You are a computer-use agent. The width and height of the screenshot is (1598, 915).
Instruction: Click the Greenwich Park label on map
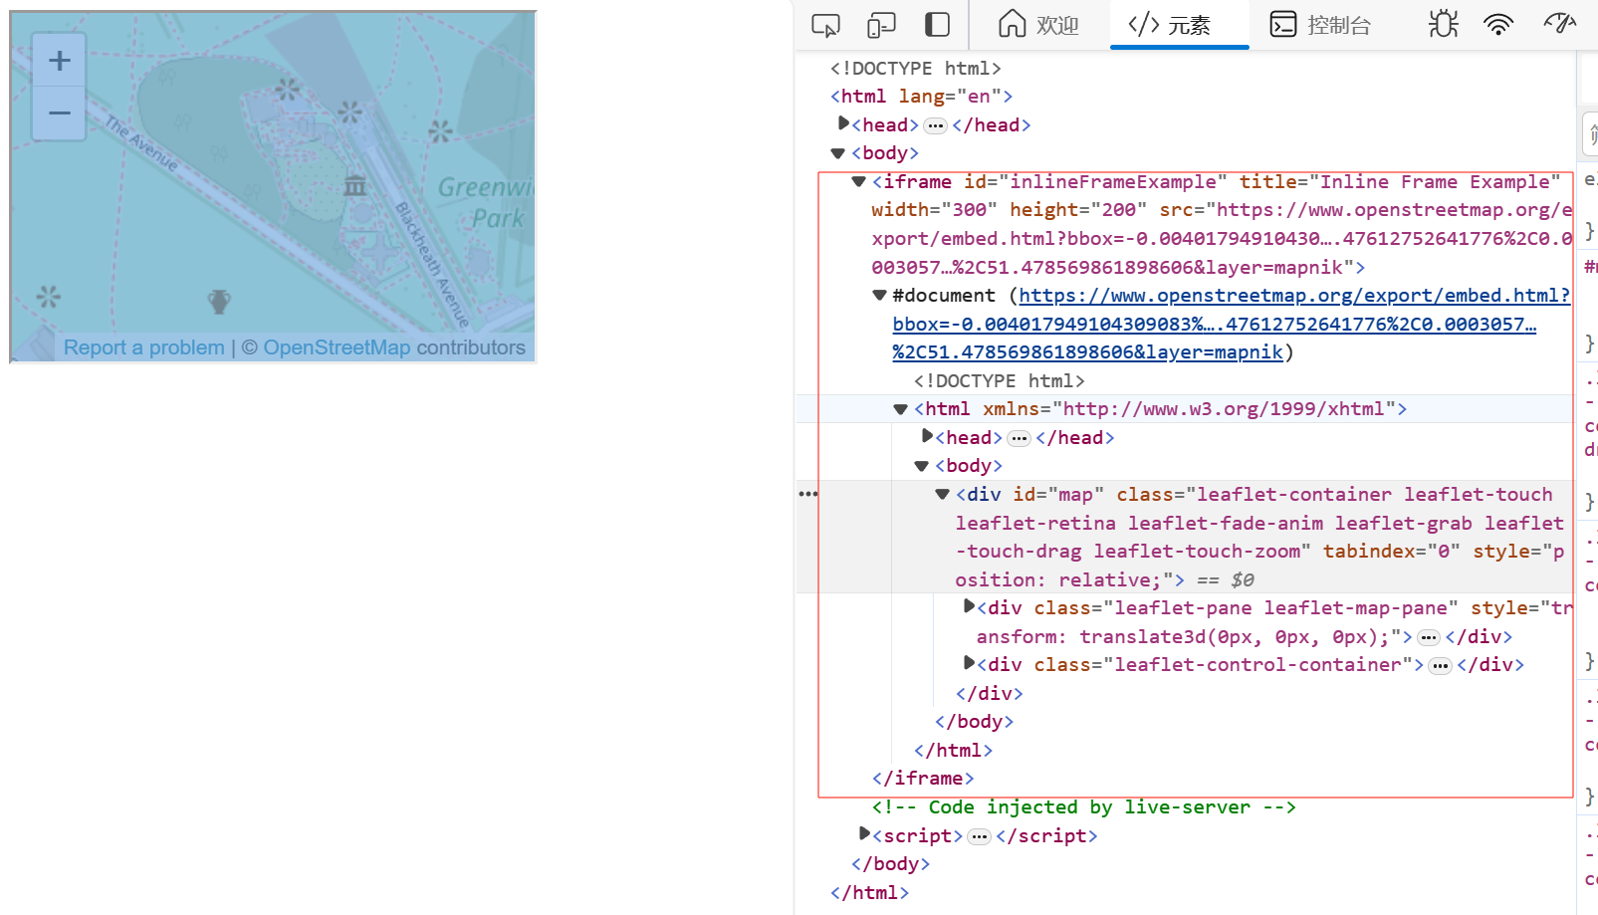pyautogui.click(x=487, y=202)
